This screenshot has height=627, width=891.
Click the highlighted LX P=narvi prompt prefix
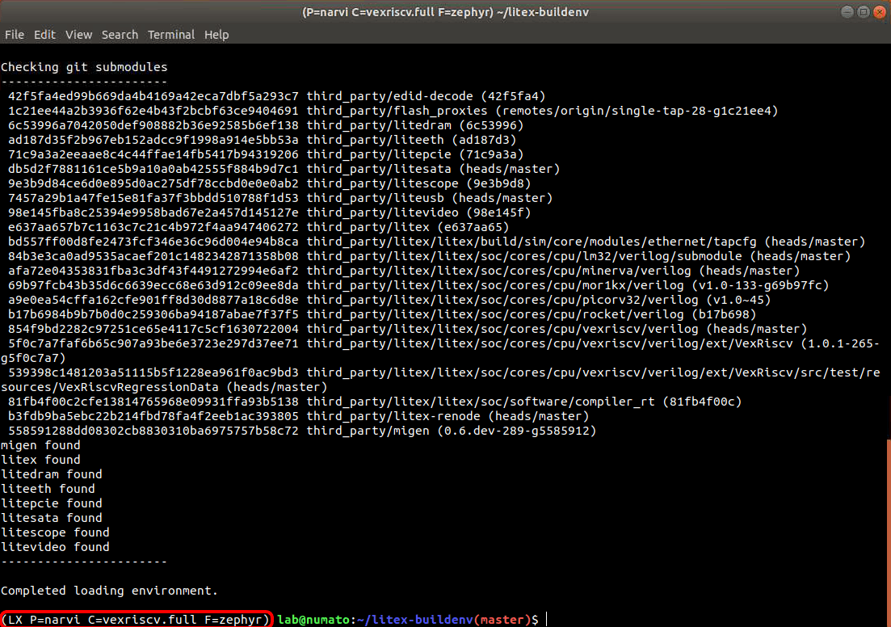click(136, 620)
